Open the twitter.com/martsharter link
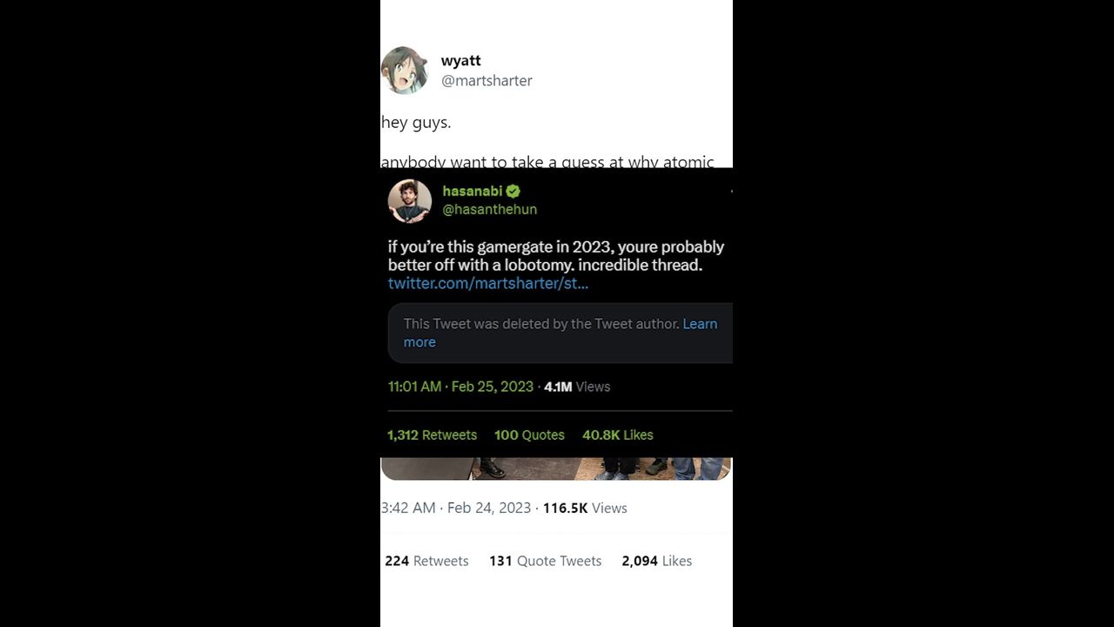This screenshot has height=627, width=1114. coord(488,284)
